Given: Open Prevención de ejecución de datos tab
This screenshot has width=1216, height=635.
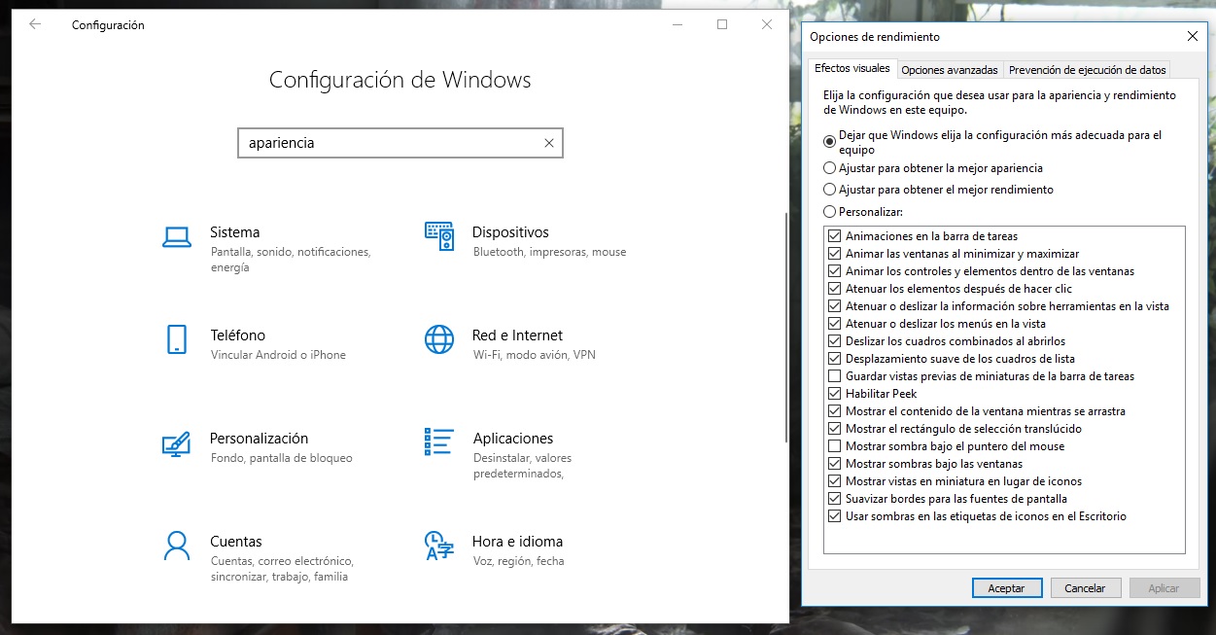Looking at the screenshot, I should (x=1087, y=70).
